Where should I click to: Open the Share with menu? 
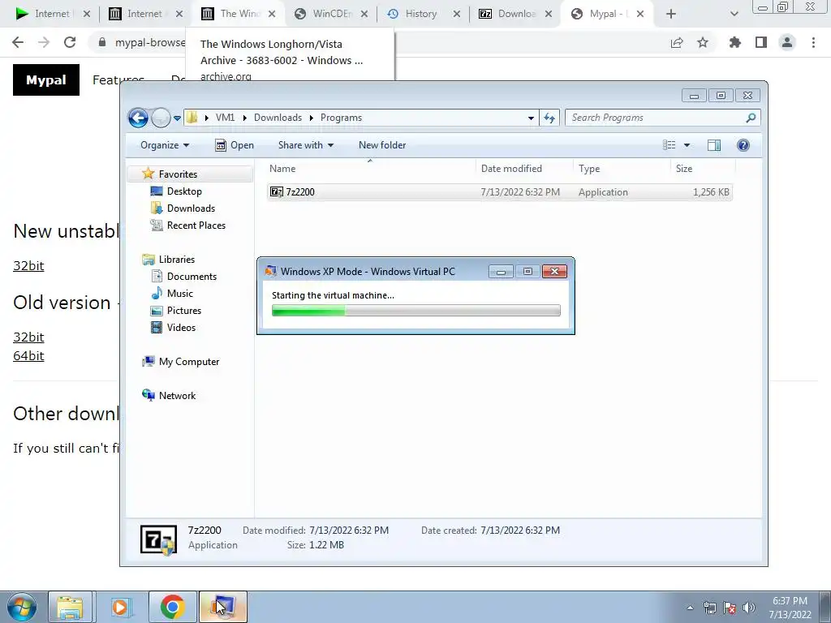tap(306, 145)
